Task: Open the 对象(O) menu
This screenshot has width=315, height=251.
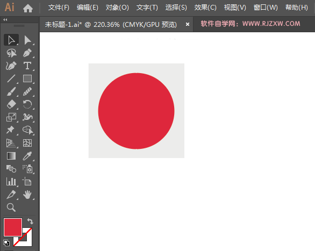Action: click(117, 8)
